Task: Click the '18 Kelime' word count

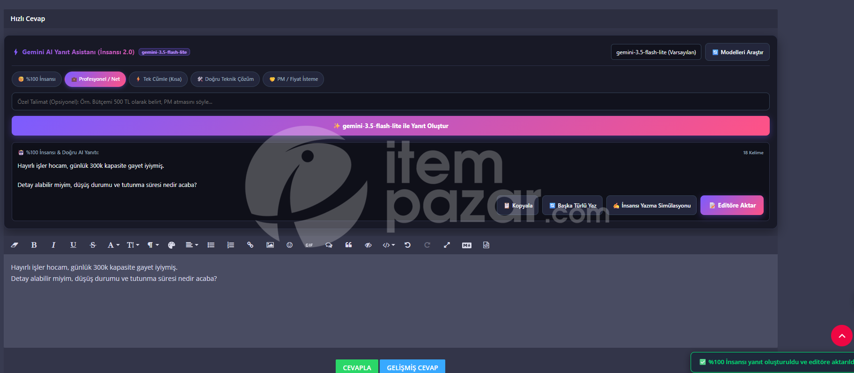Action: pos(753,152)
